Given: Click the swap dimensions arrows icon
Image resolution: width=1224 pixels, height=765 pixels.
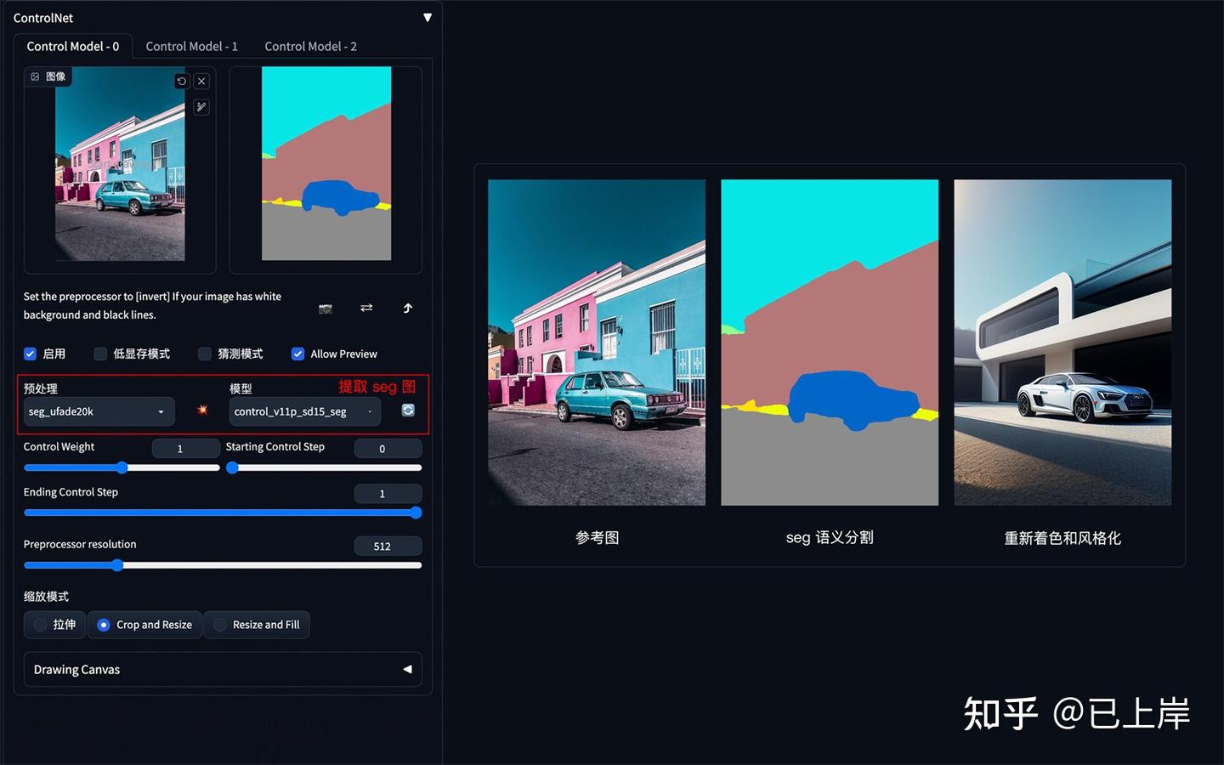Looking at the screenshot, I should (x=366, y=309).
